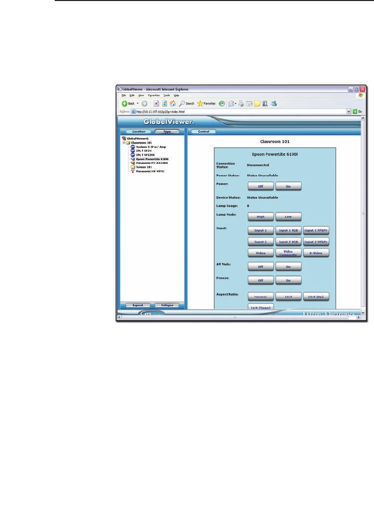Turn AV Mute Off
The width and height of the screenshot is (374, 506).
(x=260, y=266)
